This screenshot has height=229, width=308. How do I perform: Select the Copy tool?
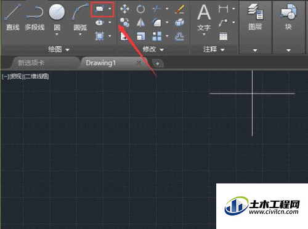click(x=124, y=22)
